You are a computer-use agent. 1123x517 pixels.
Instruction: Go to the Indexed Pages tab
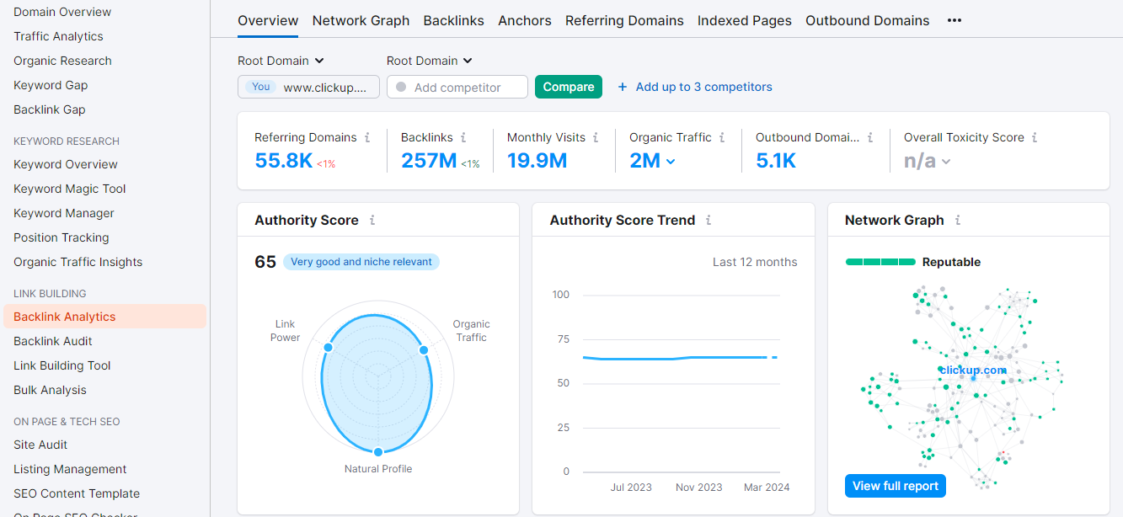pos(745,20)
